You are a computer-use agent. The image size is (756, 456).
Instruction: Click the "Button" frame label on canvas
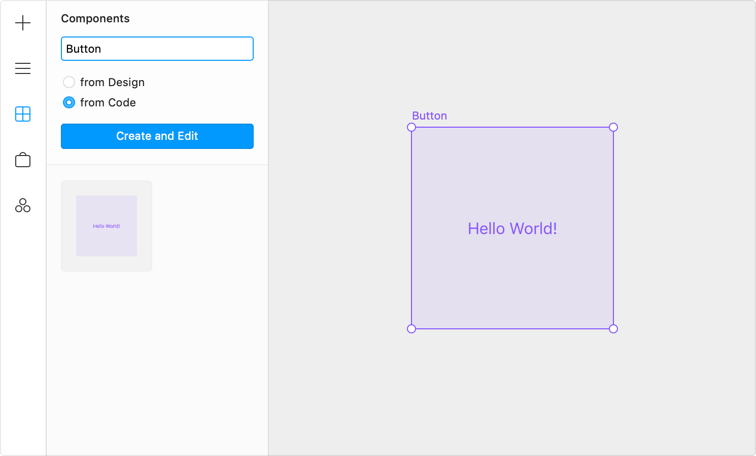(x=429, y=116)
